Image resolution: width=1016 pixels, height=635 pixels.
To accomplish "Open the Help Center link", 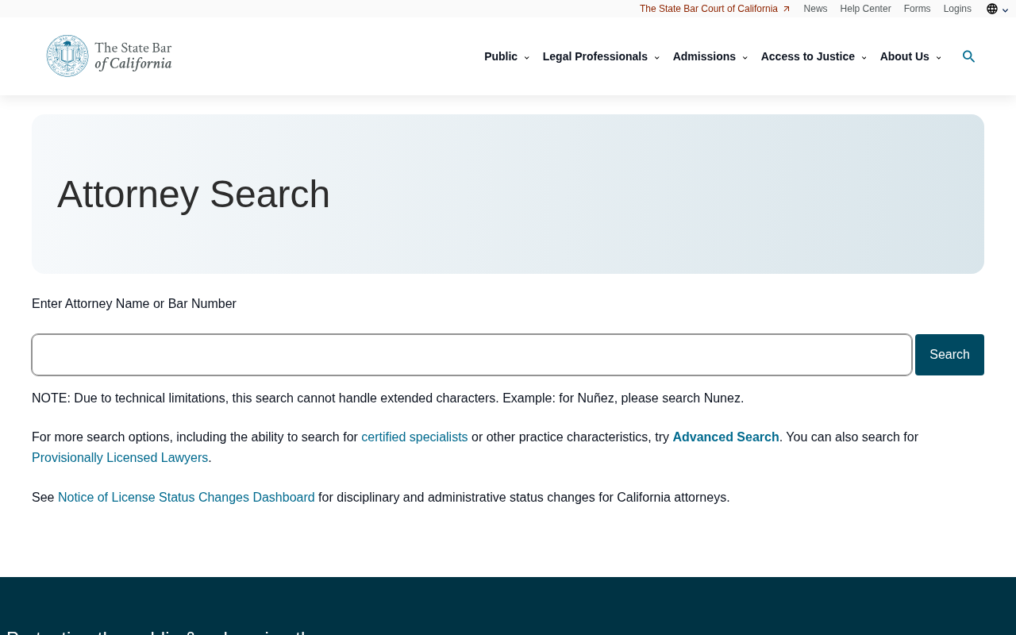I will 865,9.
